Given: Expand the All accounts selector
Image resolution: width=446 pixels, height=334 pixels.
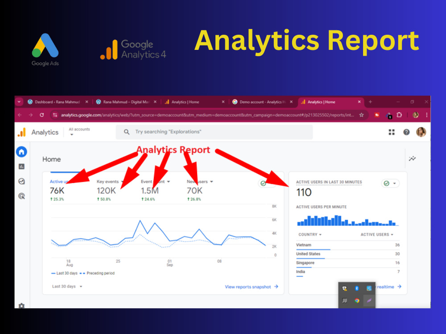Looking at the screenshot, I should click(79, 131).
